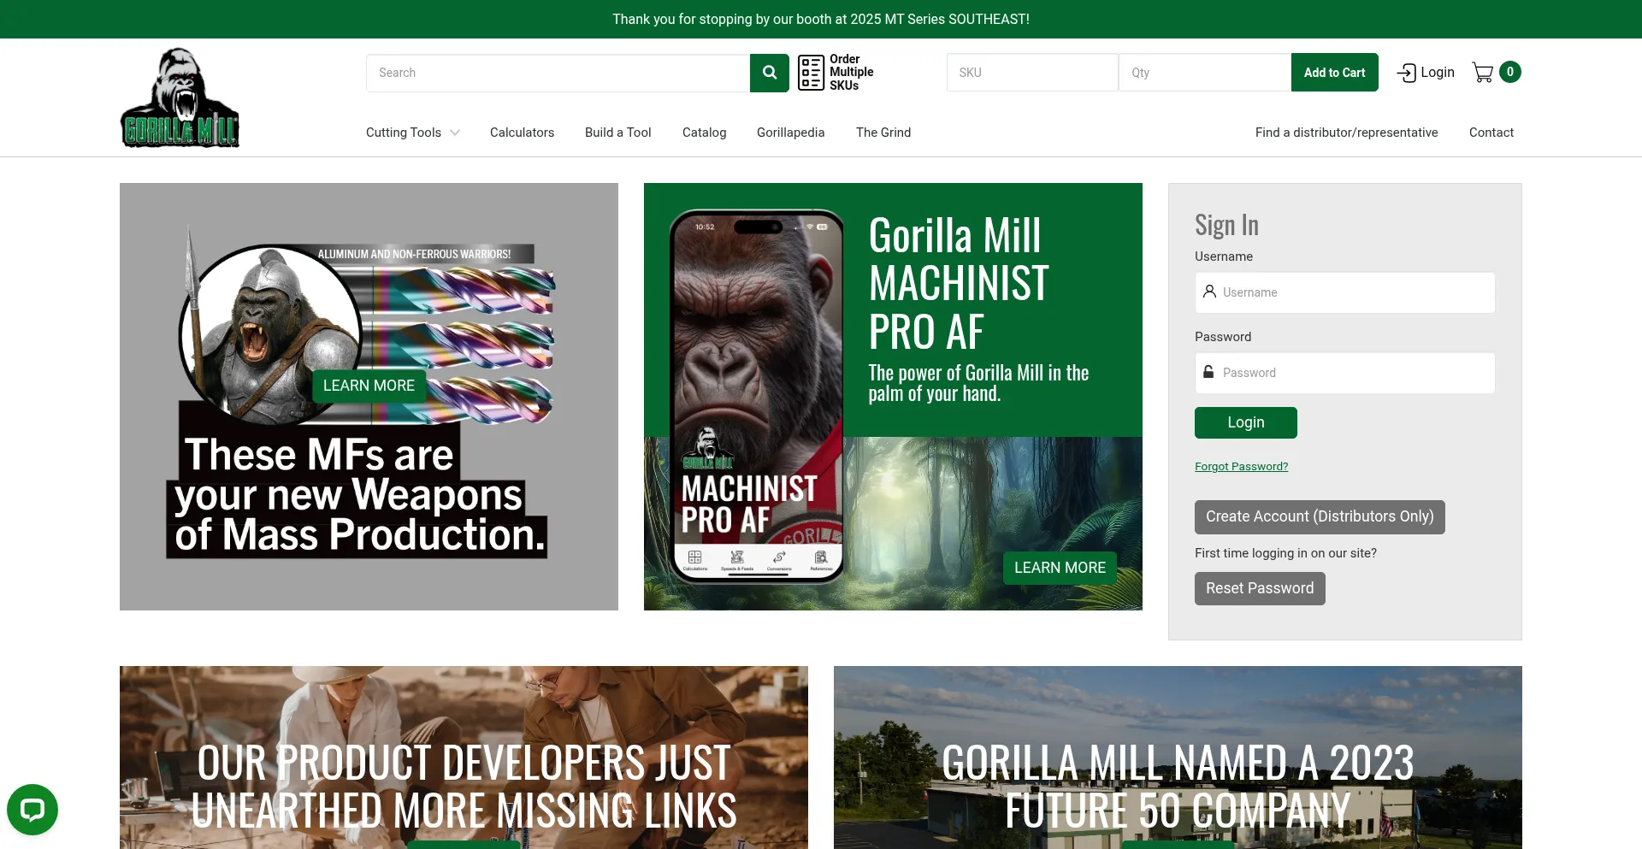1642x849 pixels.
Task: Click the Gorilla Mill logo
Action: coord(180,97)
